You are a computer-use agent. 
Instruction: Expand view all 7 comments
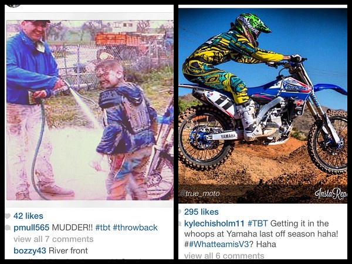[53, 239]
